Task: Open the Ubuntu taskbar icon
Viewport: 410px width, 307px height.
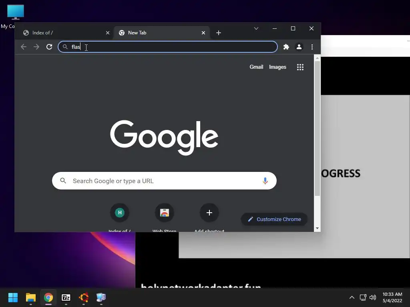Action: (x=84, y=297)
